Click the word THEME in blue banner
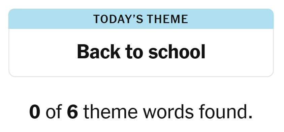This screenshot has height=132, width=284. point(167,19)
